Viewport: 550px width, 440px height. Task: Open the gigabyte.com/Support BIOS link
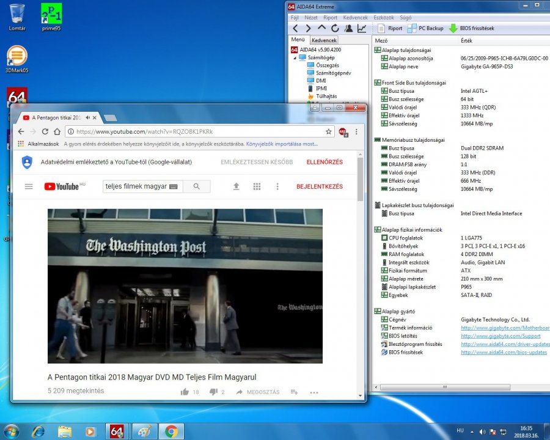tap(501, 336)
